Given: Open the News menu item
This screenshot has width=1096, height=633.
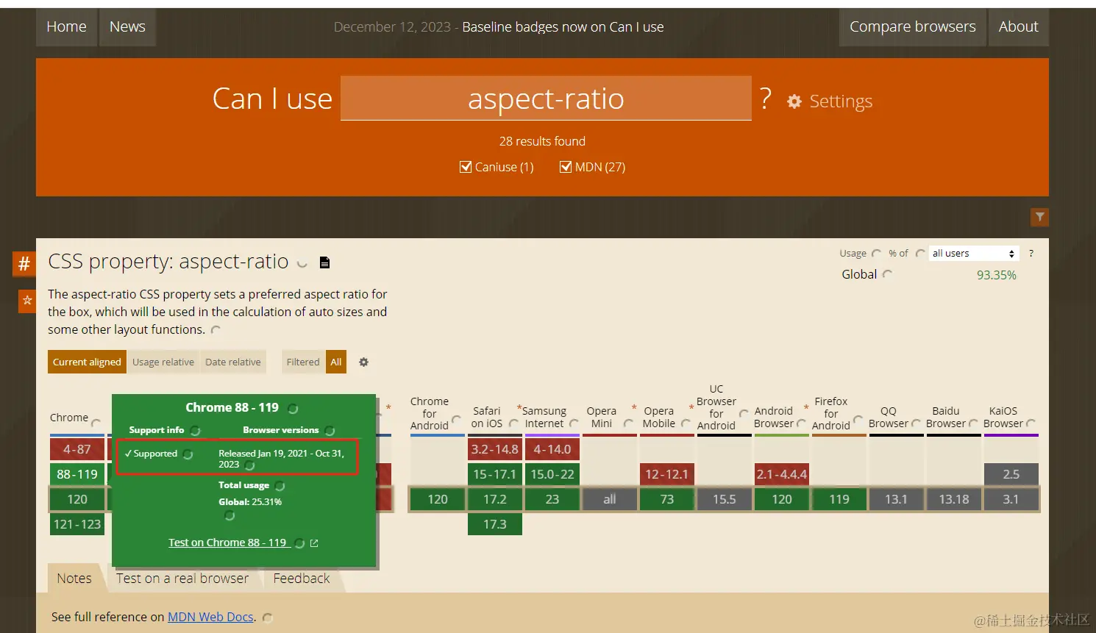Looking at the screenshot, I should pyautogui.click(x=127, y=27).
